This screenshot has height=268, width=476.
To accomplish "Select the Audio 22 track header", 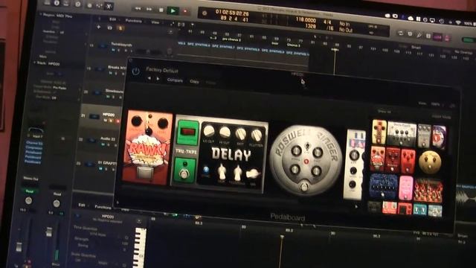I will (99, 141).
